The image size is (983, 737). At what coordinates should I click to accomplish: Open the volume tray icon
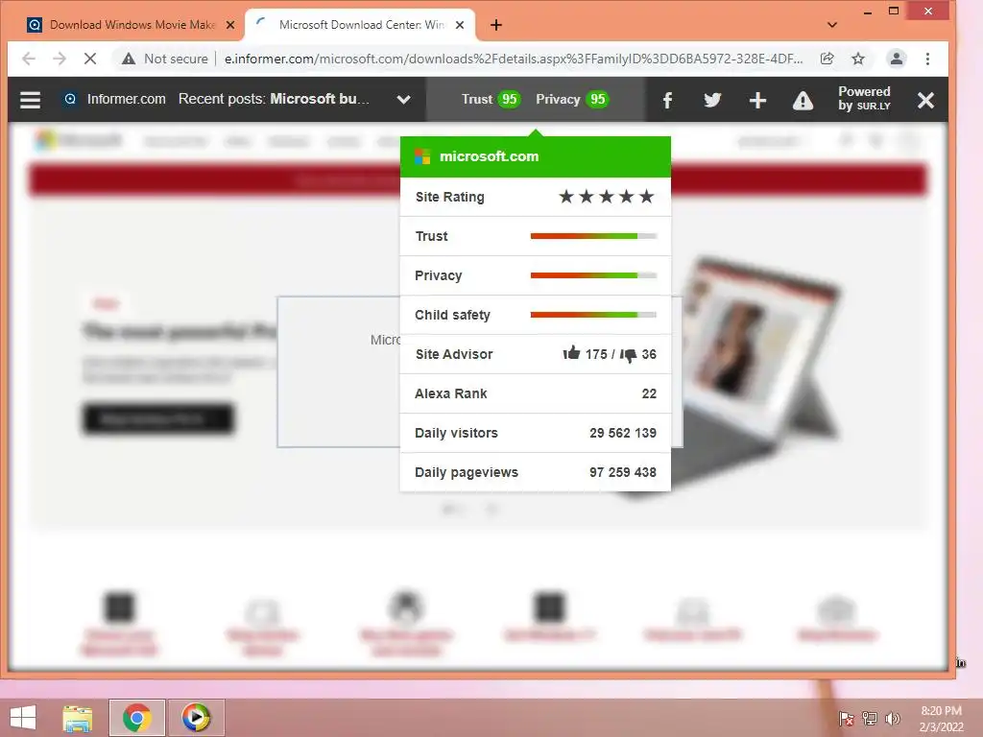(892, 719)
